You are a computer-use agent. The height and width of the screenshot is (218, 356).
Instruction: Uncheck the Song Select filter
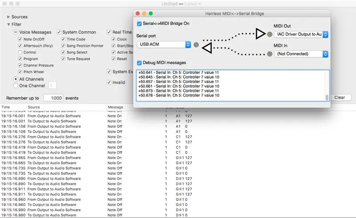[x=63, y=52]
